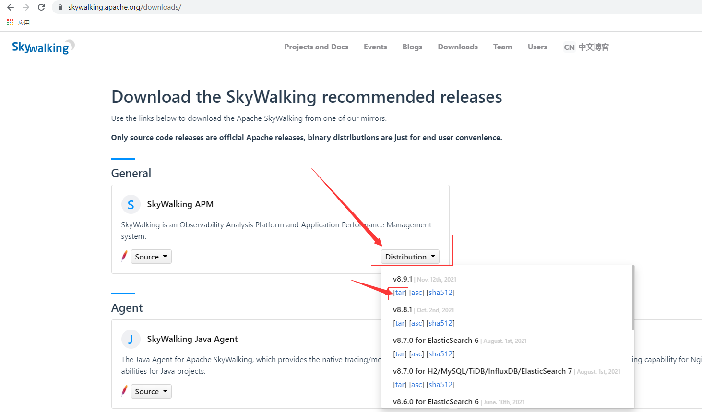Image resolution: width=702 pixels, height=412 pixels.
Task: Open v8.9.1 asc signature
Action: (416, 293)
